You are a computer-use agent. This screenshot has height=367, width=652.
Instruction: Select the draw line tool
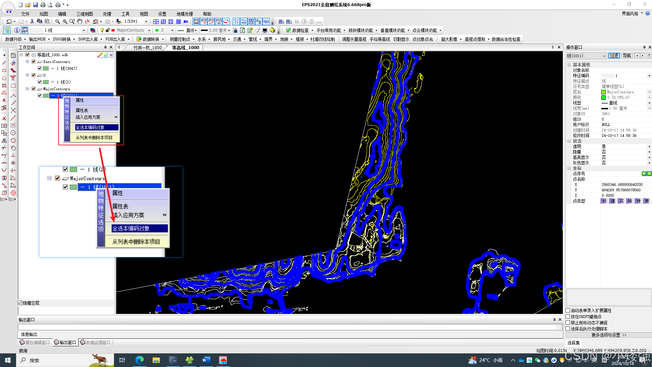pos(4,63)
